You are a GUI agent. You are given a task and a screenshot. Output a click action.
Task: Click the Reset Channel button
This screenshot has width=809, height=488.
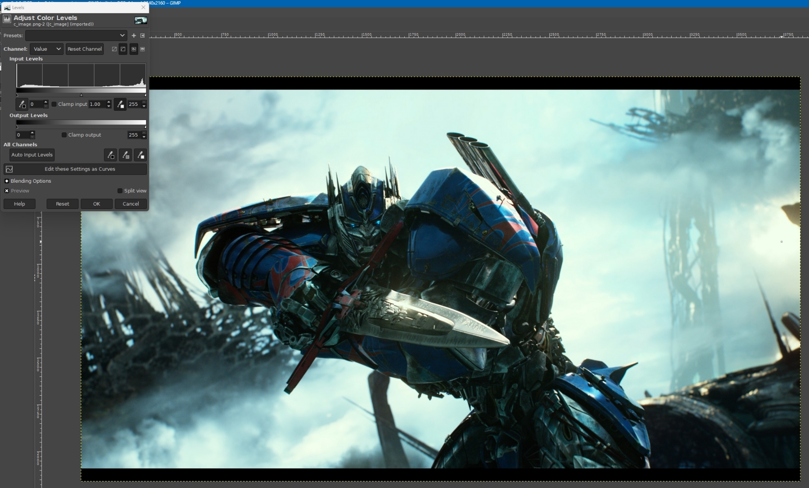(85, 49)
